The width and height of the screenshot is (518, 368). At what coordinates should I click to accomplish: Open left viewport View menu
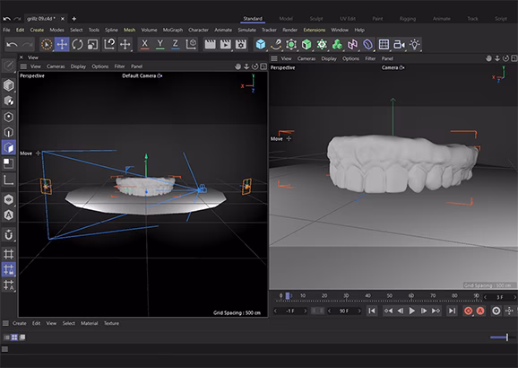35,66
